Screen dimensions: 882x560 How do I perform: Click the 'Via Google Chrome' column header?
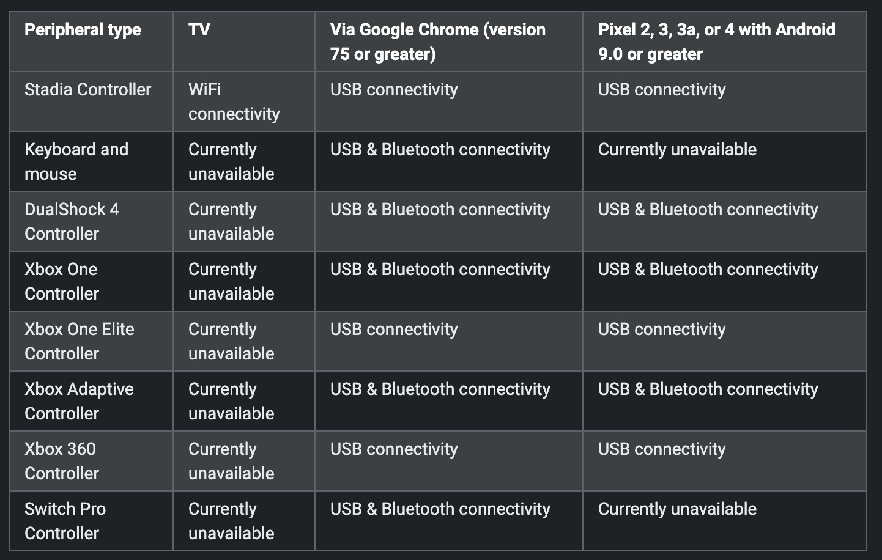click(x=437, y=42)
